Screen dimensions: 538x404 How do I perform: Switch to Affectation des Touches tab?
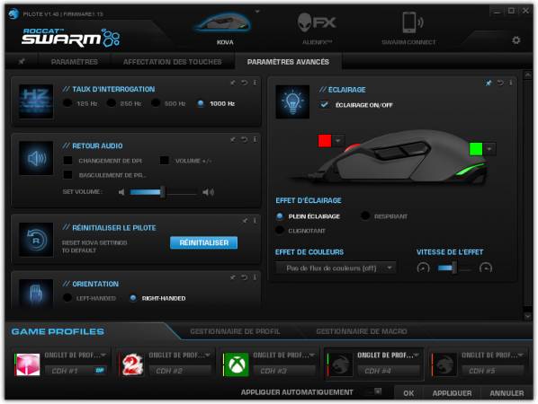[x=172, y=62]
